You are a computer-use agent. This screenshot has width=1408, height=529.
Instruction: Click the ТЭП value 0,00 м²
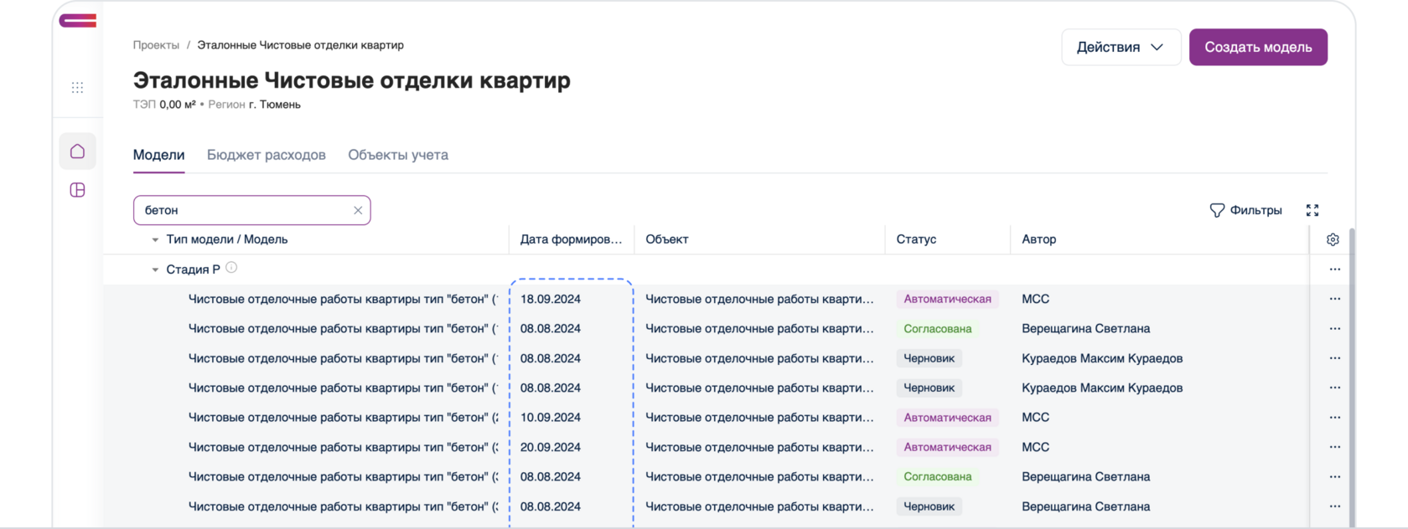(178, 105)
